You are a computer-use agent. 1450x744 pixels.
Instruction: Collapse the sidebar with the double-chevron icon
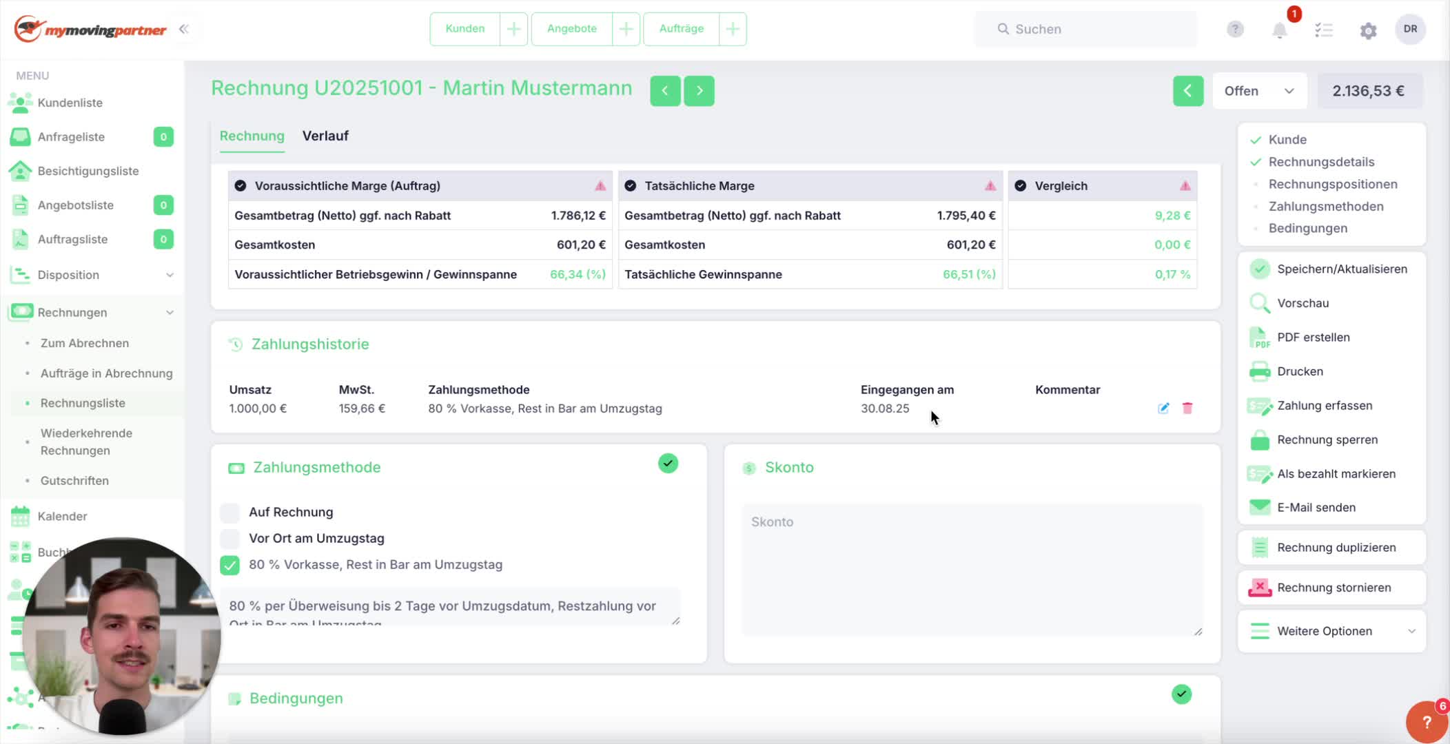click(183, 29)
